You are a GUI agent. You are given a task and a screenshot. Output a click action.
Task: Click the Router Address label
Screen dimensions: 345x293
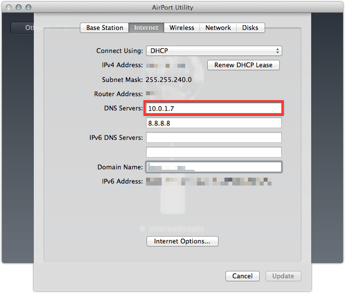tap(119, 94)
